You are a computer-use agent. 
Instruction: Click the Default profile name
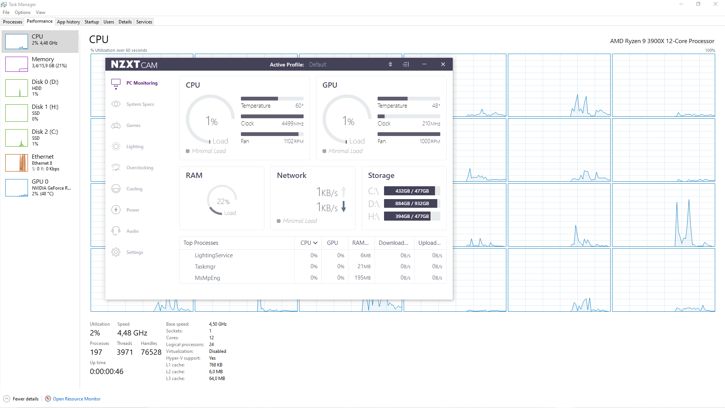[x=318, y=65]
